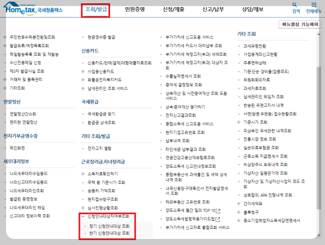Open 국세환급금 찾기 link
Viewport: 325px width, 245px height.
[x=101, y=114]
